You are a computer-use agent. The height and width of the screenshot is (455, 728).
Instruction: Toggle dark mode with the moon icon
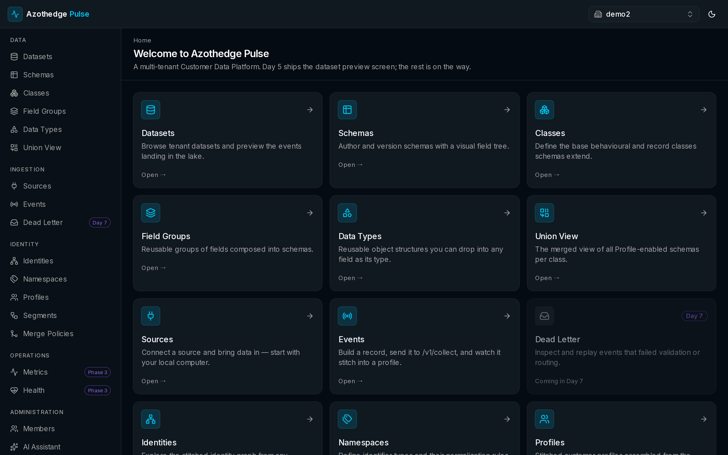[712, 14]
